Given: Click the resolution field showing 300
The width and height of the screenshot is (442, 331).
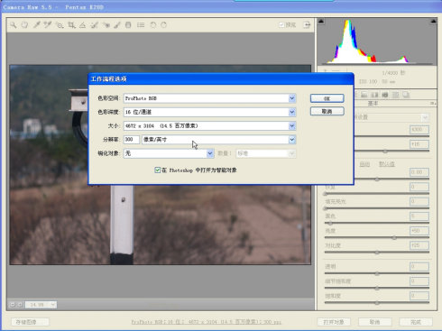Looking at the screenshot, I should point(132,140).
